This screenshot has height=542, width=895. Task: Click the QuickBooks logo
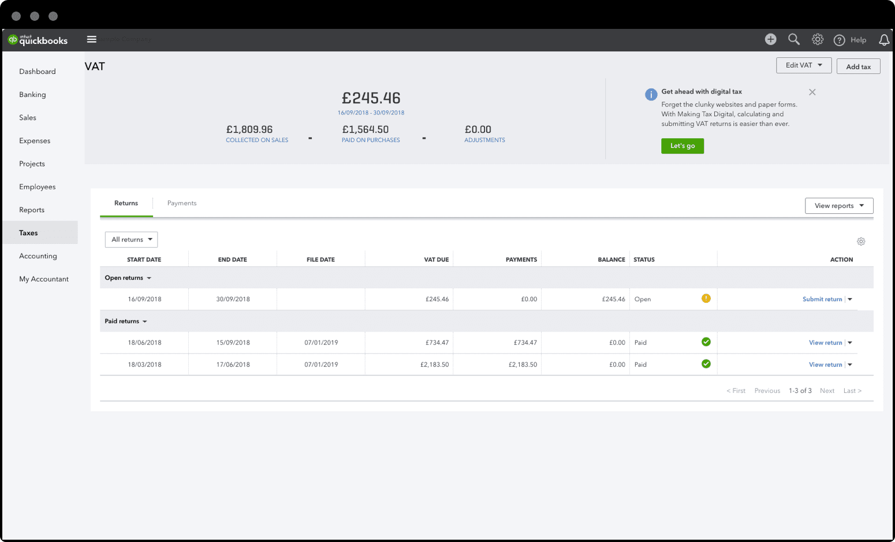coord(38,40)
